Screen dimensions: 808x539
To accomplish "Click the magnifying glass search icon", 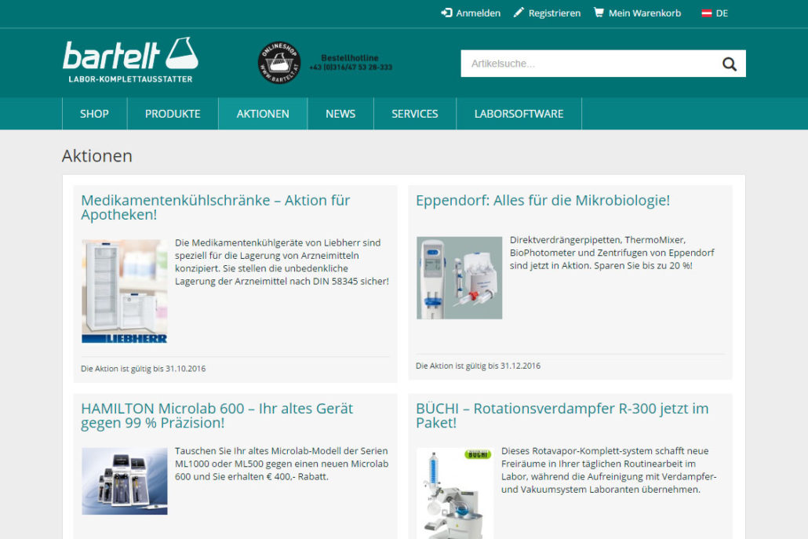I will pyautogui.click(x=729, y=64).
